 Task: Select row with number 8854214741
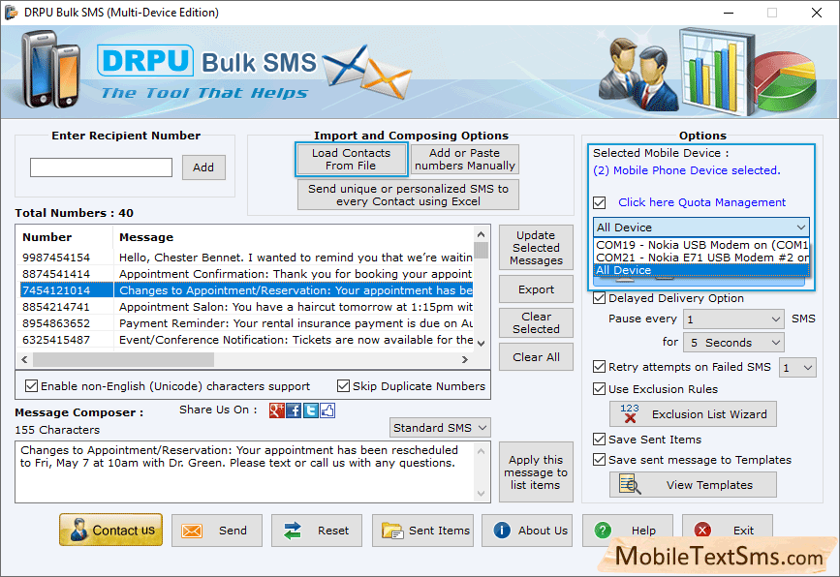pos(246,307)
